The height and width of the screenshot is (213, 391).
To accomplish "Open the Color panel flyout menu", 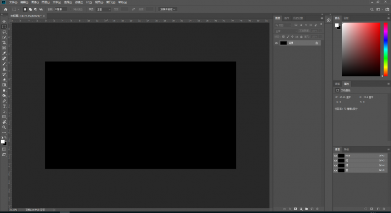I will (x=388, y=18).
